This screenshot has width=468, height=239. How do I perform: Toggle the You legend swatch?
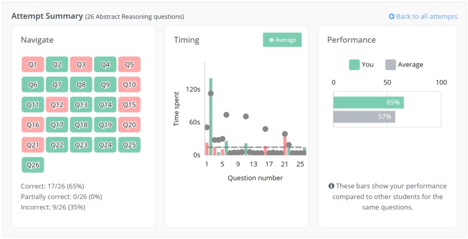click(x=355, y=65)
